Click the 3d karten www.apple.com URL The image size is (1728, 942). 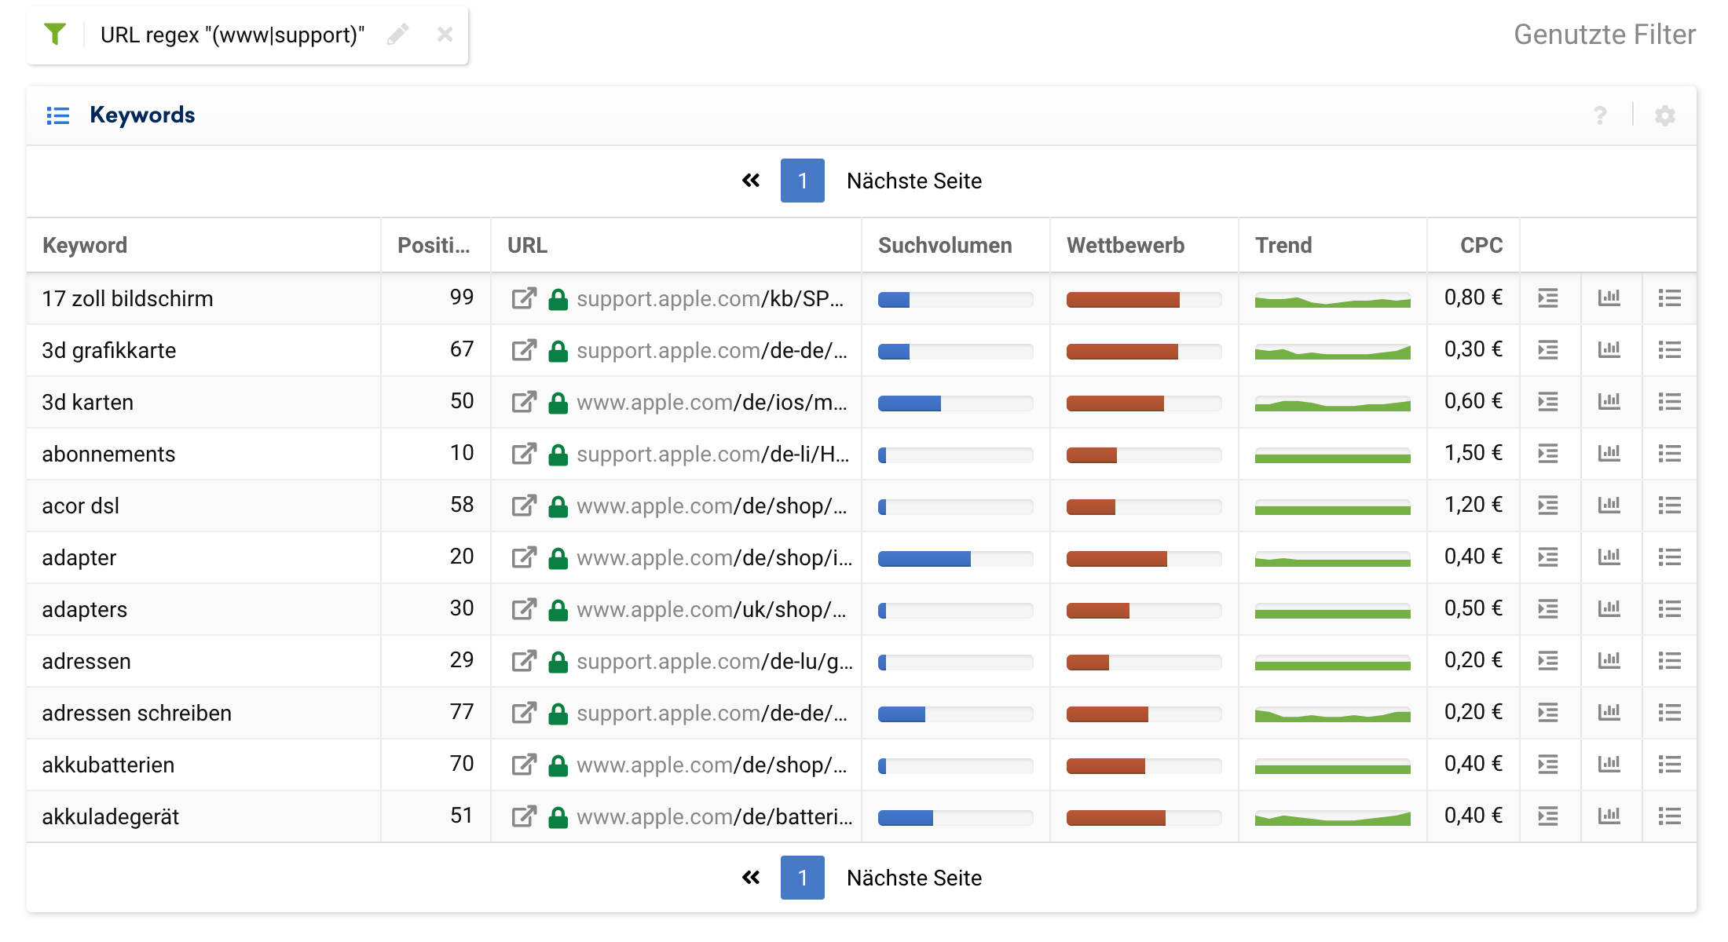pos(712,402)
